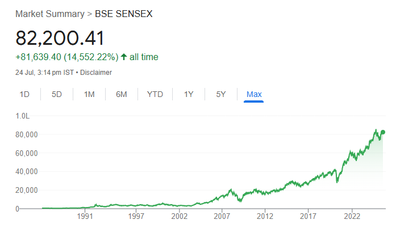Click the 2017 x-axis label
The width and height of the screenshot is (396, 228).
click(x=308, y=216)
